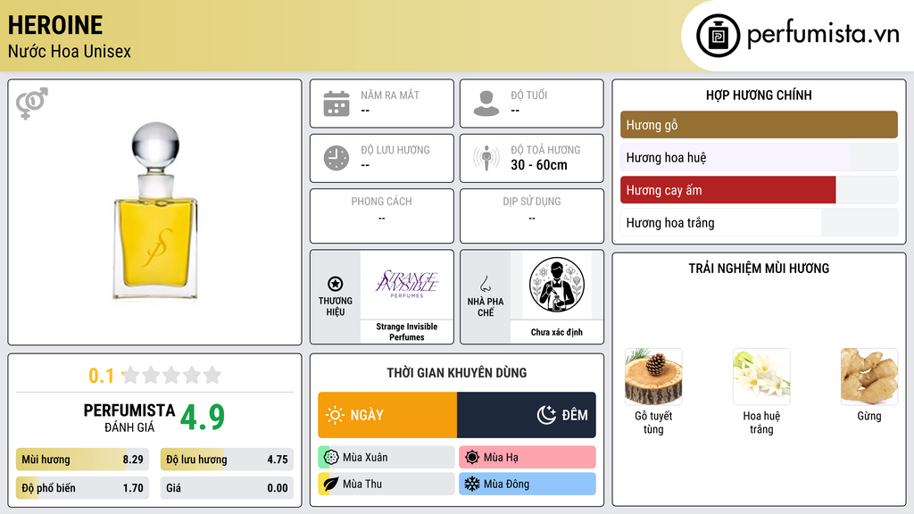Select the Ngày daytime segment
The height and width of the screenshot is (514, 914).
387,415
